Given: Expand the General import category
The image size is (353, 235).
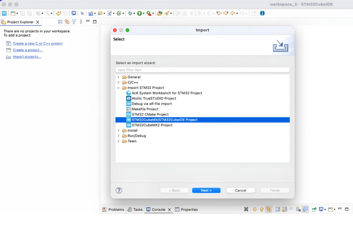Looking at the screenshot, I should tap(118, 77).
